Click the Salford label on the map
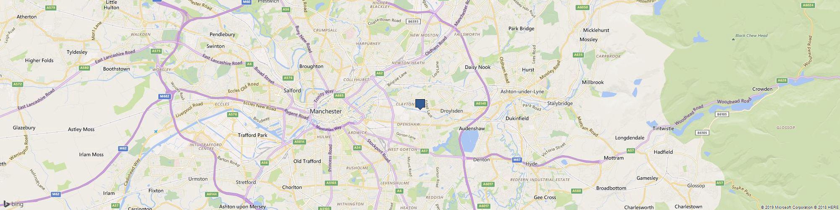 292,90
